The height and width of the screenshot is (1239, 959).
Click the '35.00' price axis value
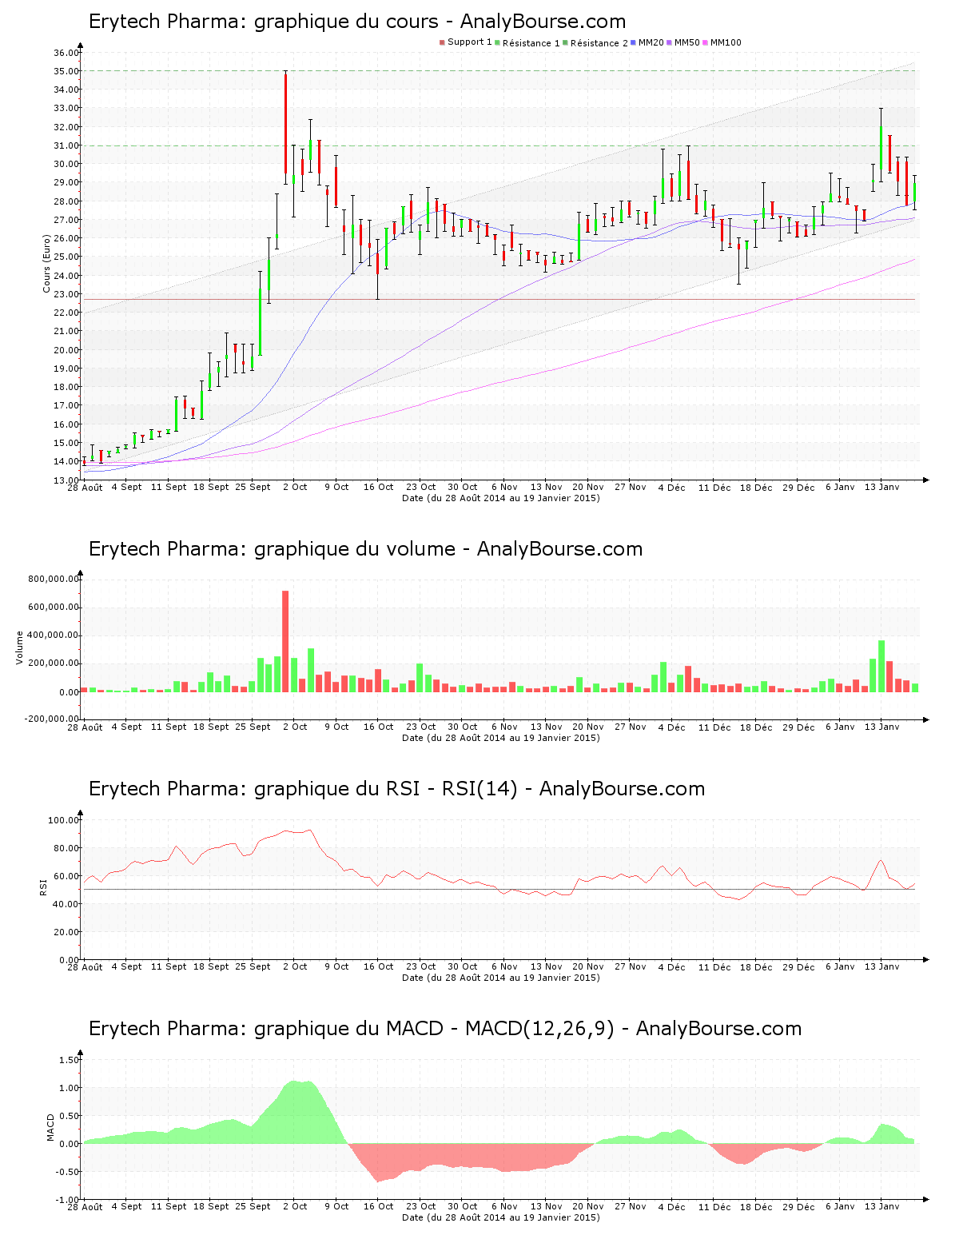pyautogui.click(x=66, y=71)
